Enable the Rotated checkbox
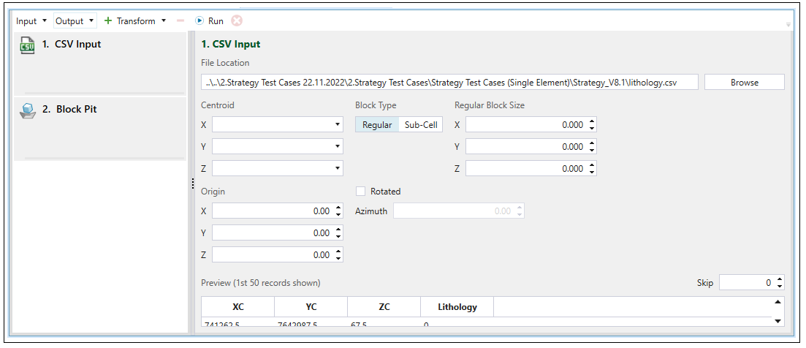 pyautogui.click(x=360, y=192)
